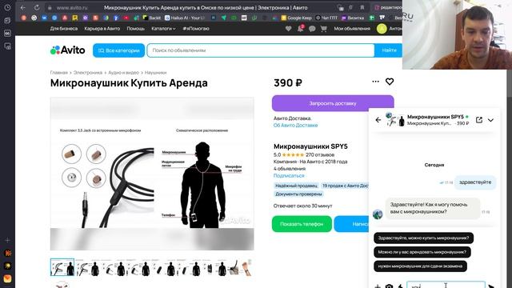The width and height of the screenshot is (512, 288).
Task: Open the shopping cart icon
Action: pyautogui.click(x=323, y=29)
